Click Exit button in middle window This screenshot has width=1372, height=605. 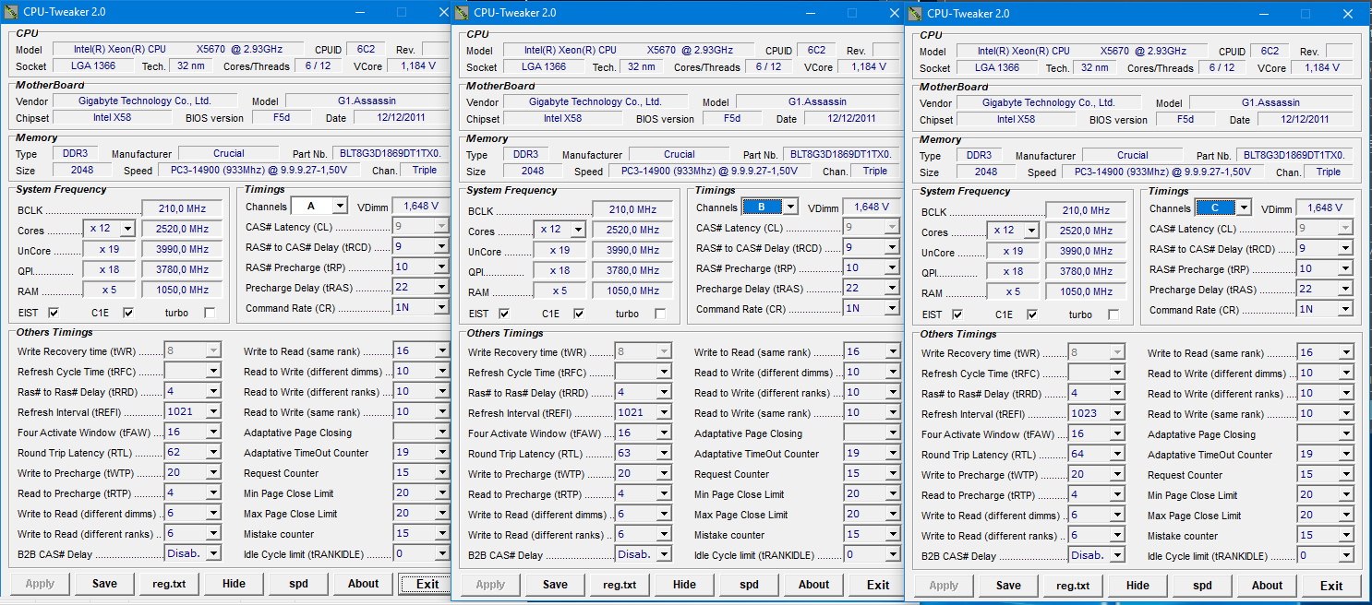pos(878,585)
